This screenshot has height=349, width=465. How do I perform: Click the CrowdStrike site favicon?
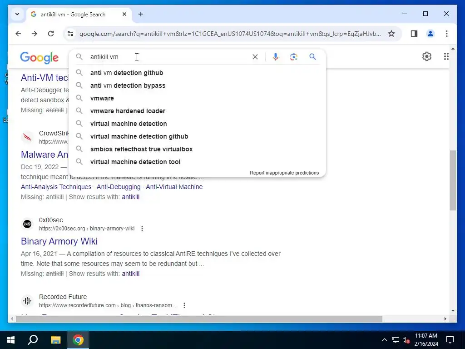point(27,137)
